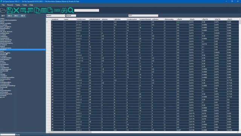Click the green X close-file icon

click(16, 10)
